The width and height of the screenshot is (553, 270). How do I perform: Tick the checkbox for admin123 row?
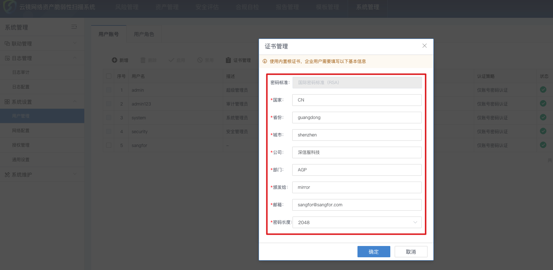click(109, 104)
